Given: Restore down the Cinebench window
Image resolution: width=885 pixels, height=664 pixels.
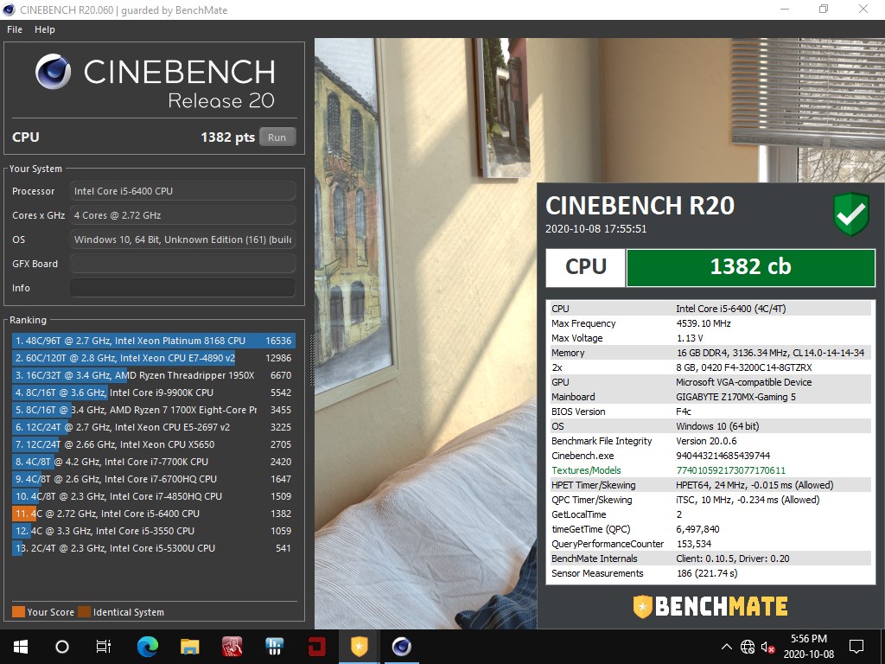Looking at the screenshot, I should pos(824,9).
